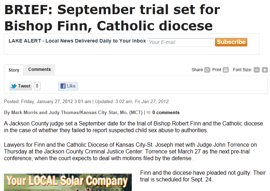Click the Font Size label

pyautogui.click(x=242, y=70)
